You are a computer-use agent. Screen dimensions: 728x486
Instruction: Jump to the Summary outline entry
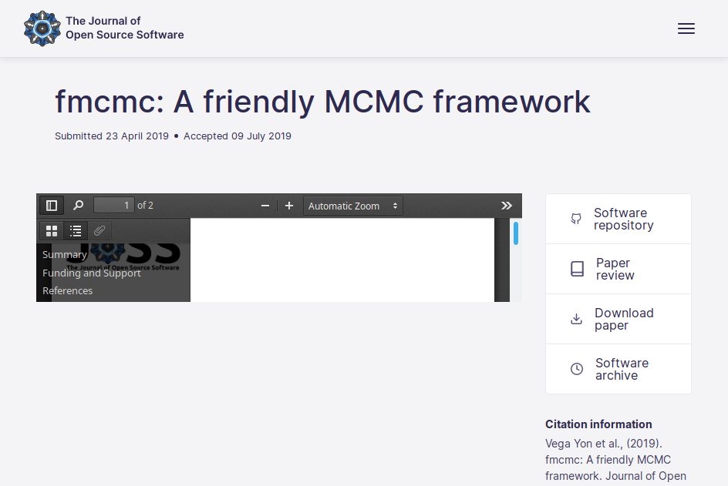click(65, 255)
